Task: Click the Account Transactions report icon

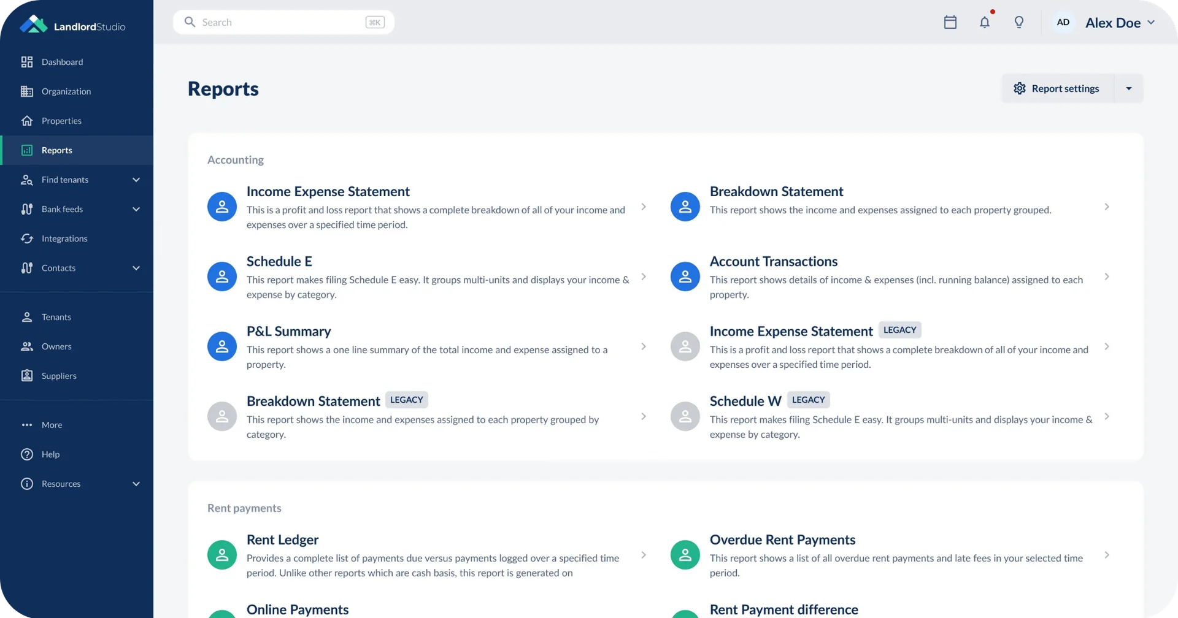Action: coord(685,277)
